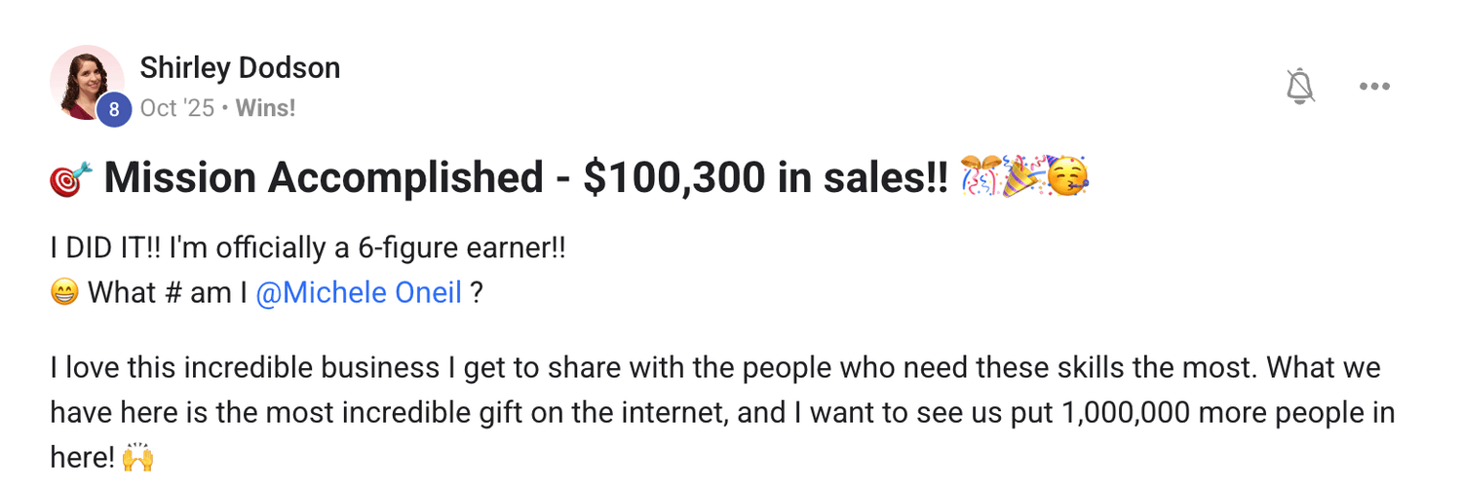Open the three-dot post options menu
Screen dimensions: 1462x489
1374,87
